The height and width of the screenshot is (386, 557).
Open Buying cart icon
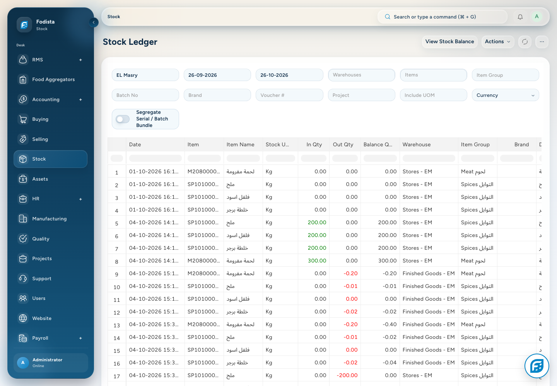pos(23,119)
